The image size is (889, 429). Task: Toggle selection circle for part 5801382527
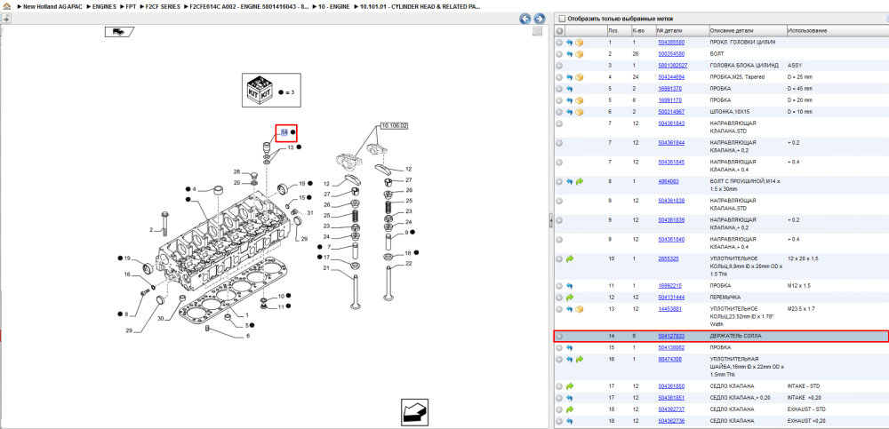tap(559, 66)
